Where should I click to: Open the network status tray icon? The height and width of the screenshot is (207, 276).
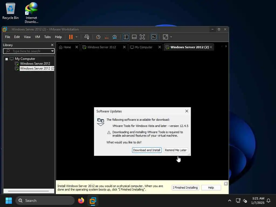tap(238, 201)
